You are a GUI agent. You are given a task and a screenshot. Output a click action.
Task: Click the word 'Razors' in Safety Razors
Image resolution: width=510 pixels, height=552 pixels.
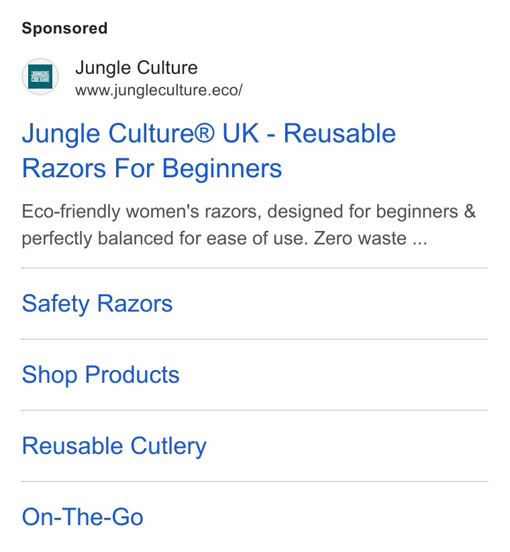135,304
